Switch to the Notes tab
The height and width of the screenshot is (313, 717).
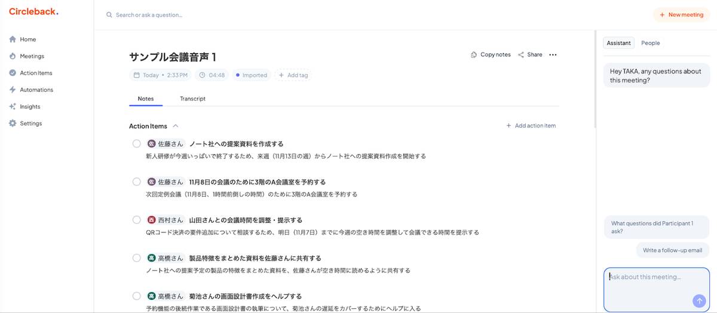point(146,99)
